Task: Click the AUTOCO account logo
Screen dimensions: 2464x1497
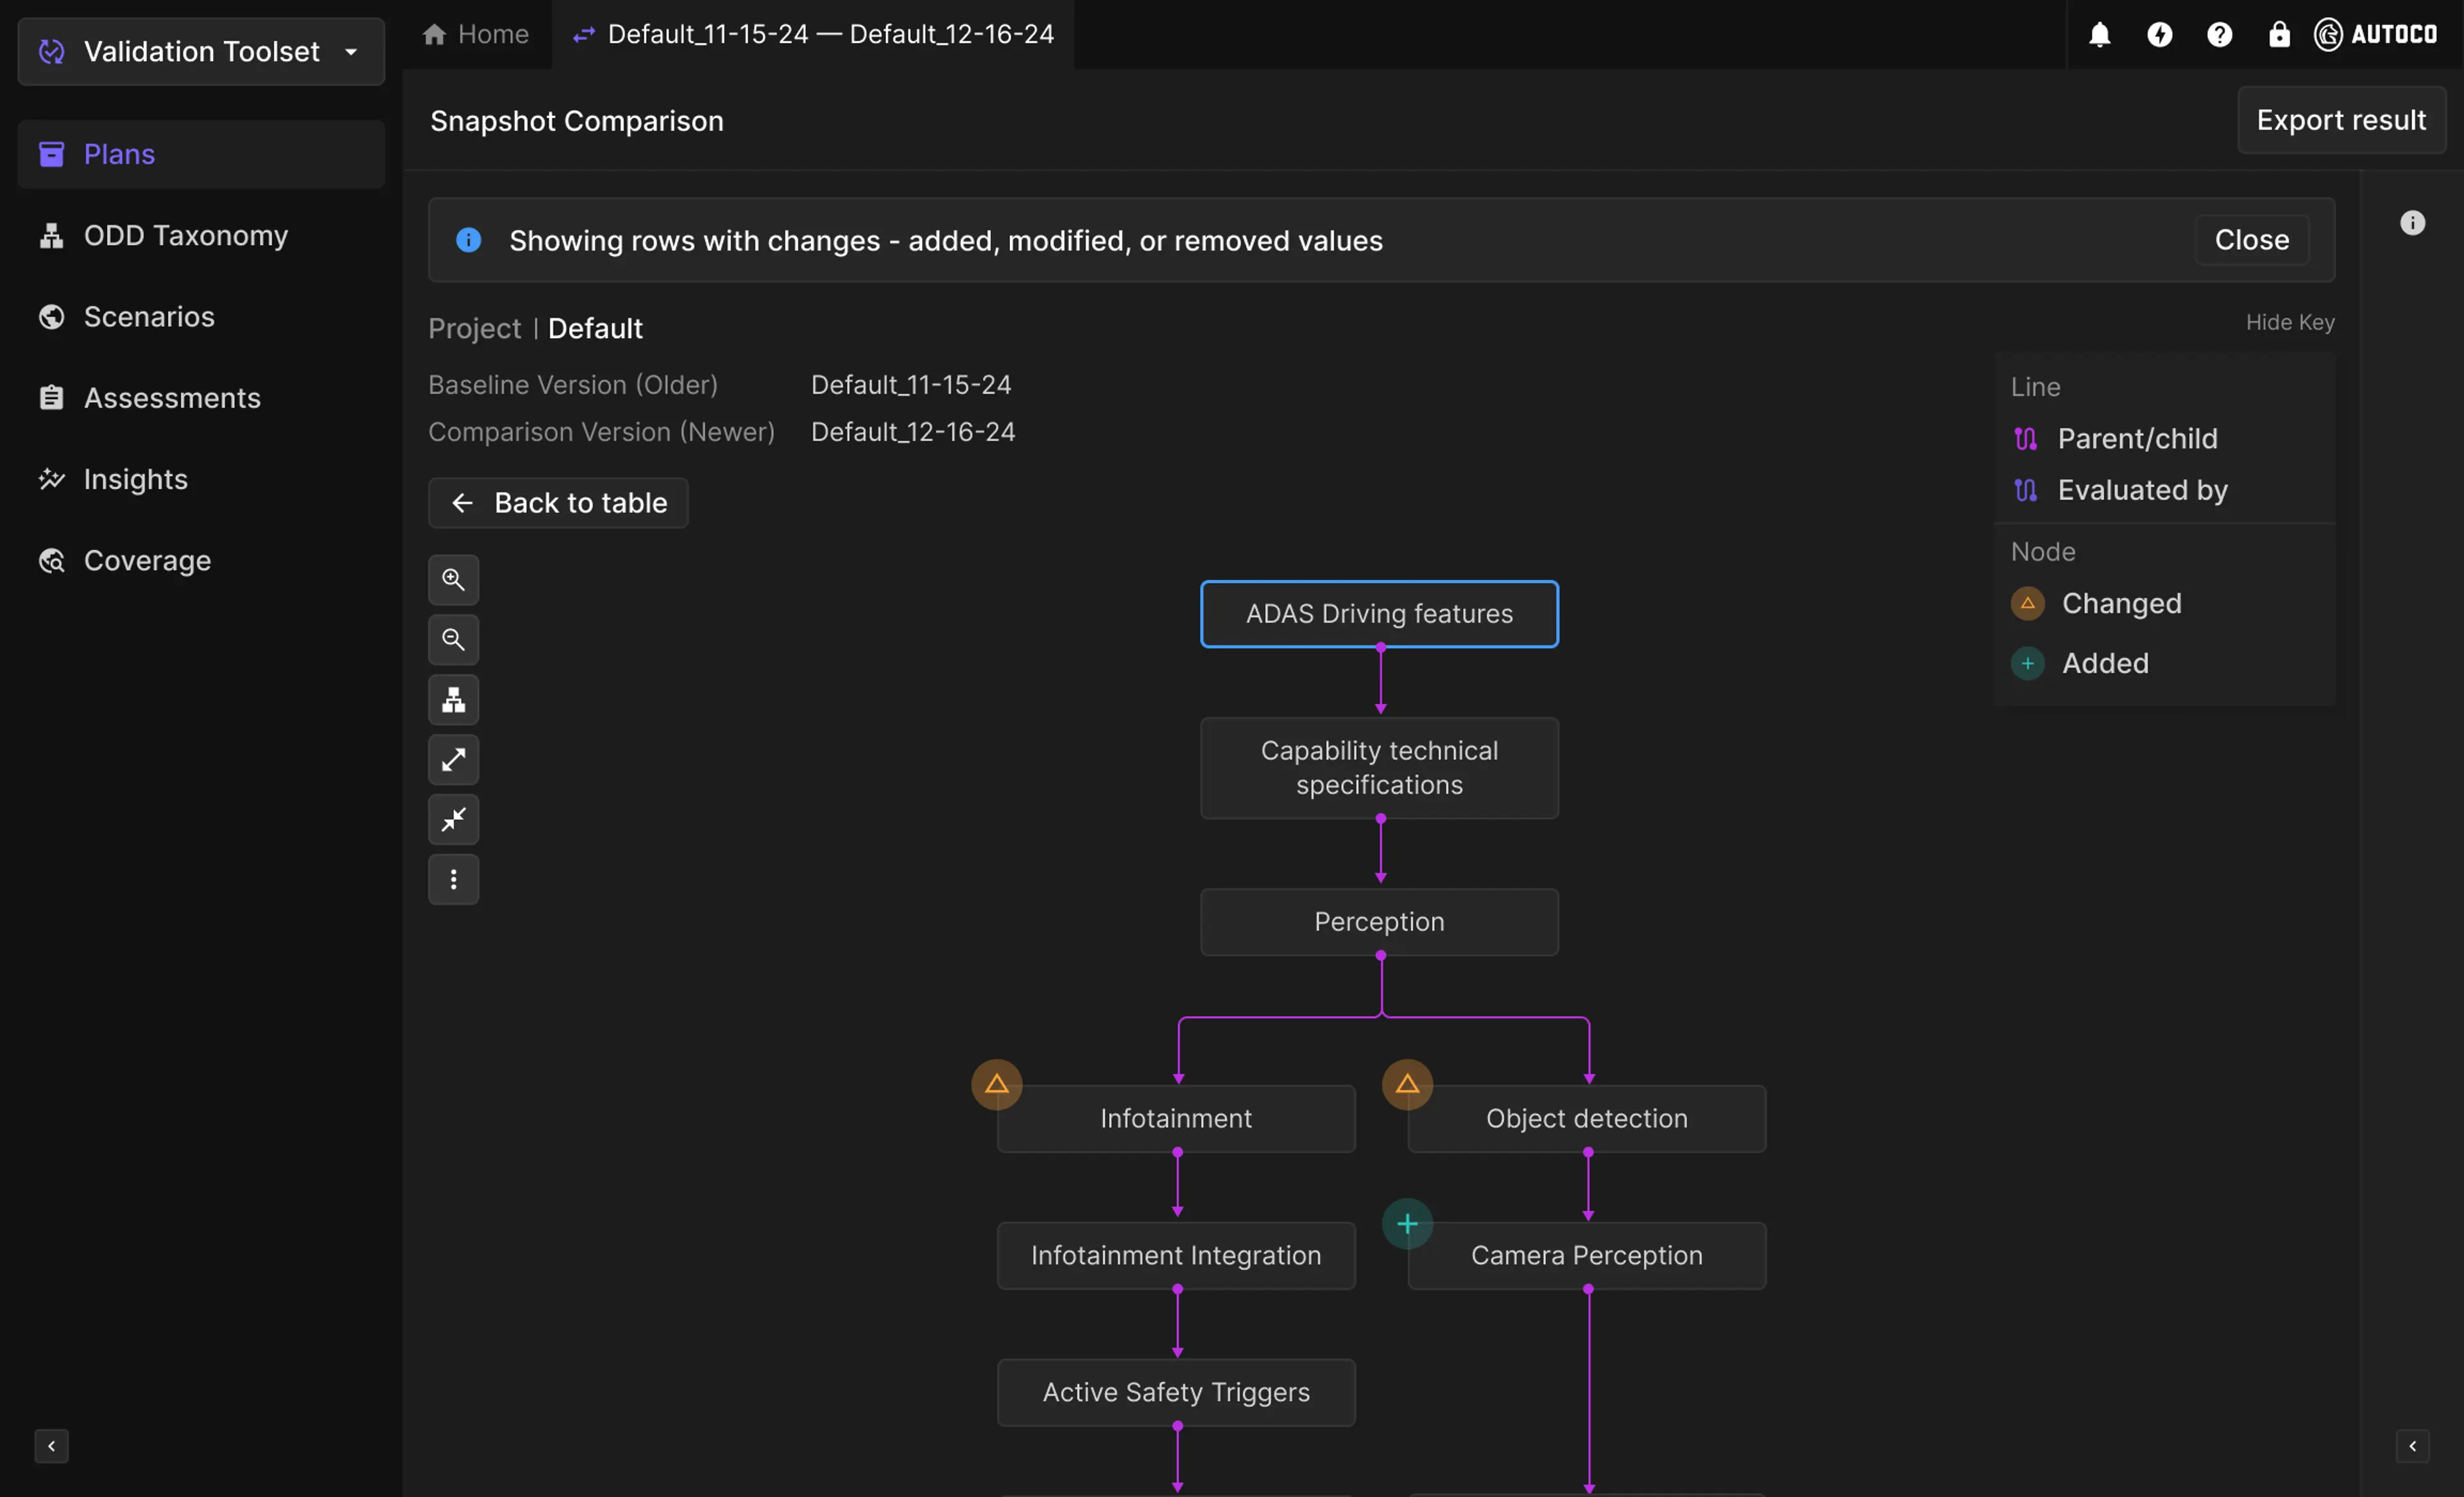Action: click(x=2376, y=35)
